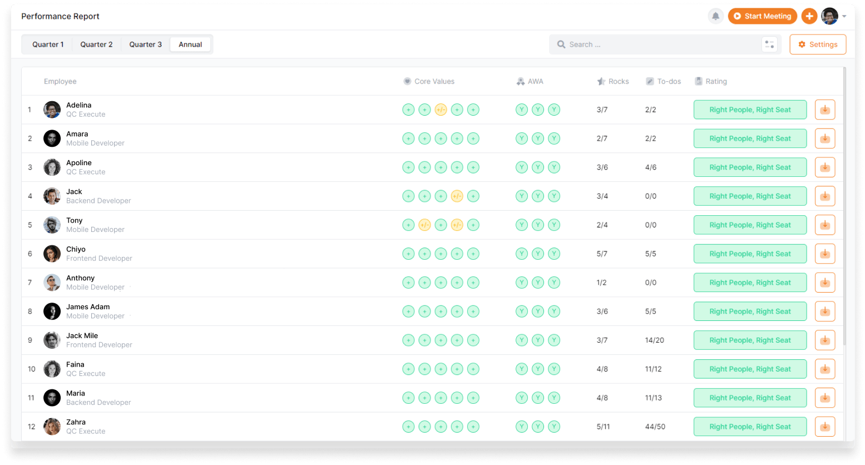
Task: Switch to the Quarter 3 tab
Action: coord(145,44)
